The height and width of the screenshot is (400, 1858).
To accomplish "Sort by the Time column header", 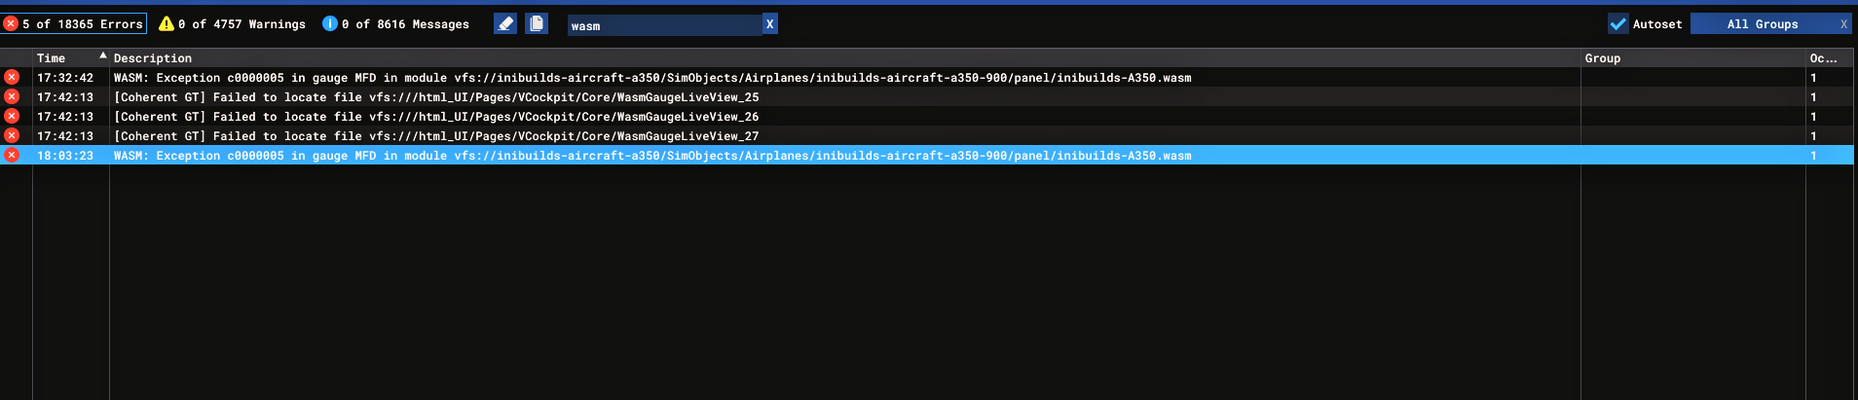I will [x=52, y=58].
